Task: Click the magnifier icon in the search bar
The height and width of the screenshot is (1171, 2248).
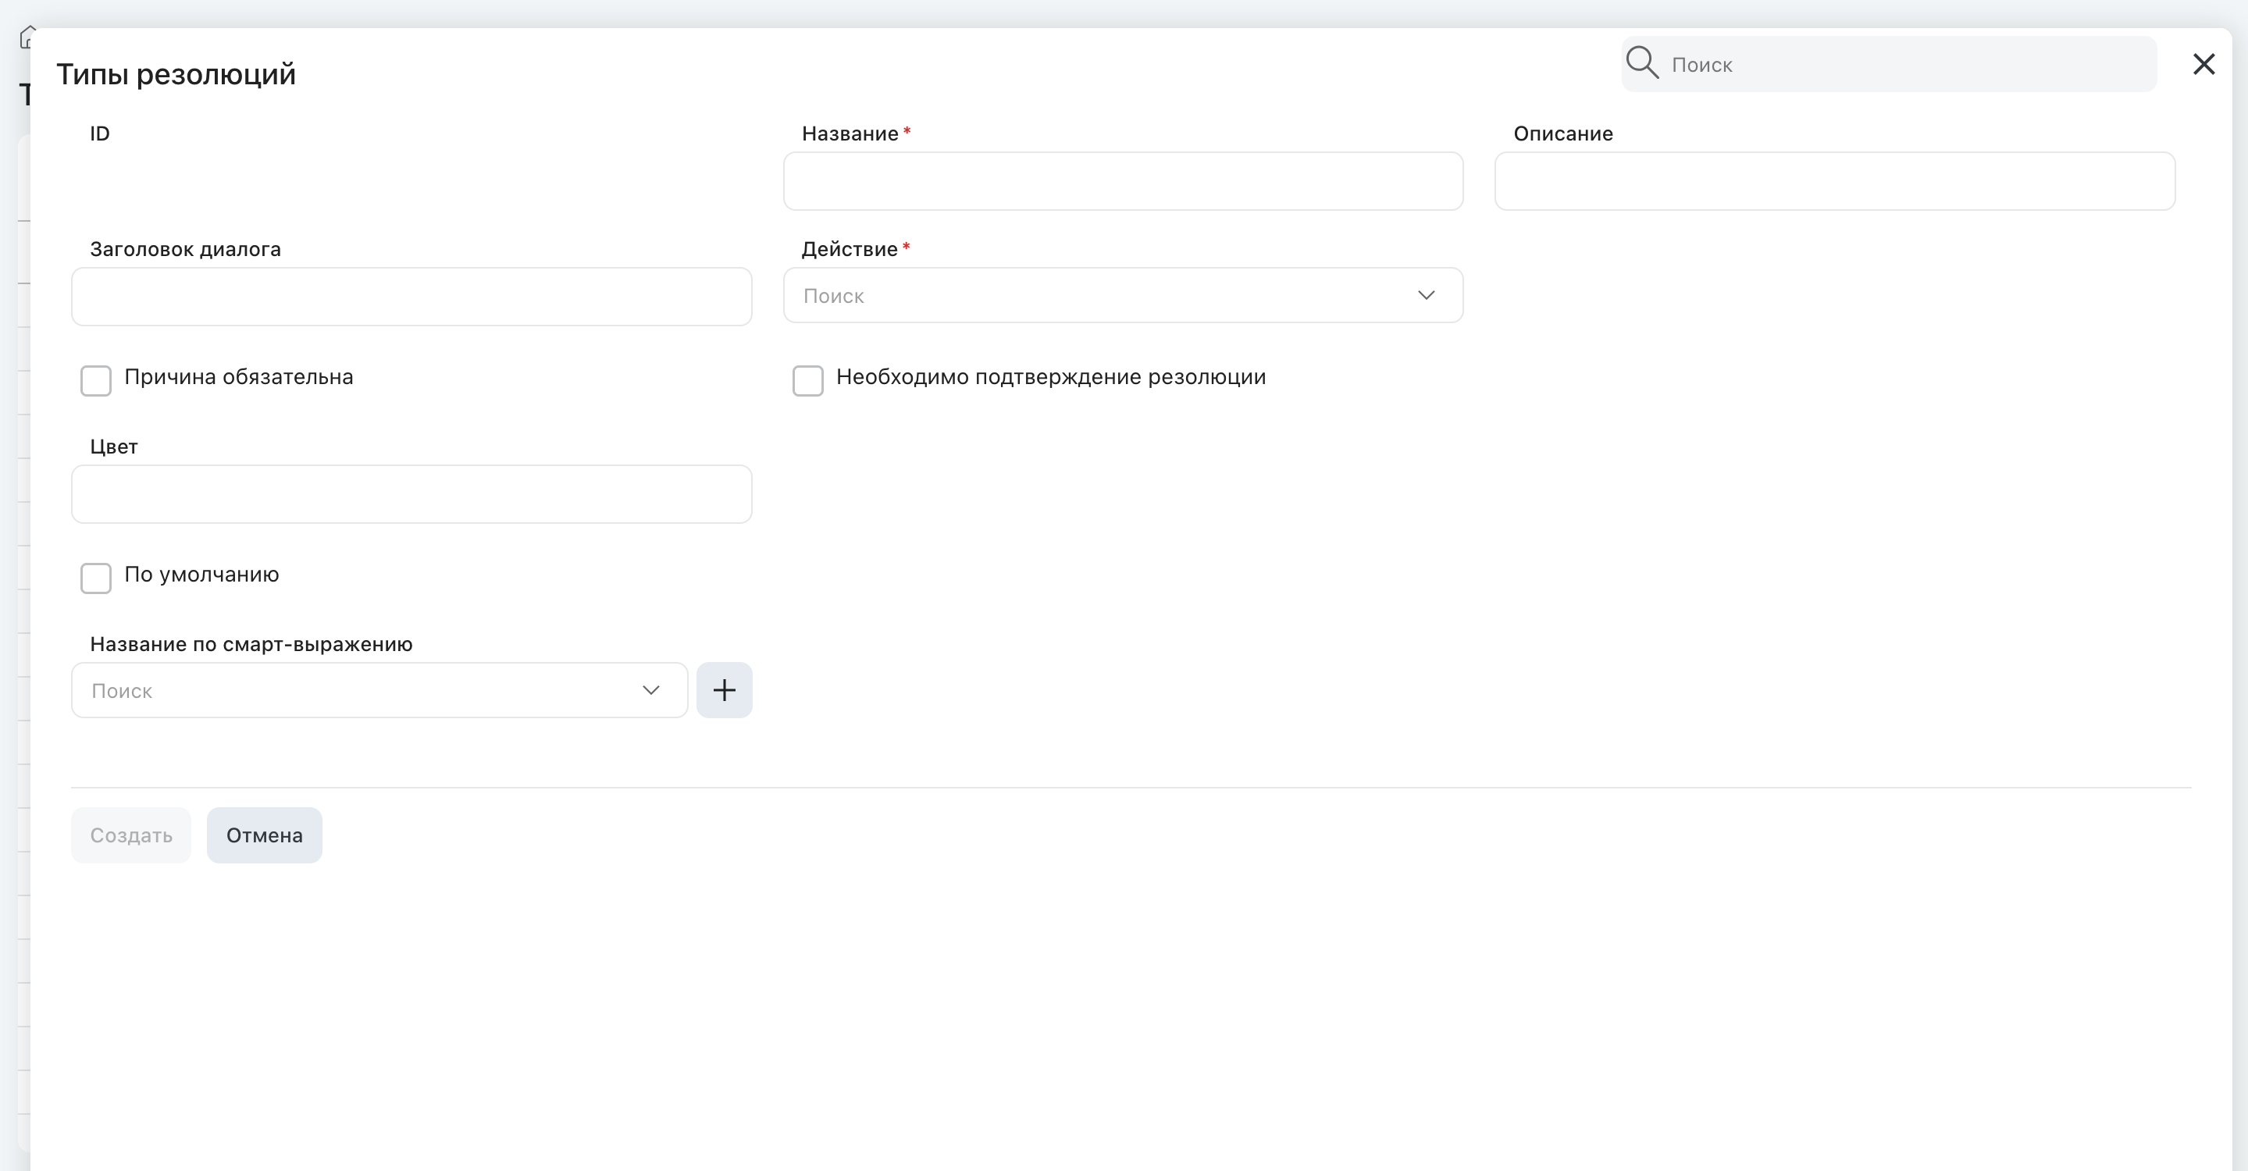Action: pyautogui.click(x=1641, y=62)
